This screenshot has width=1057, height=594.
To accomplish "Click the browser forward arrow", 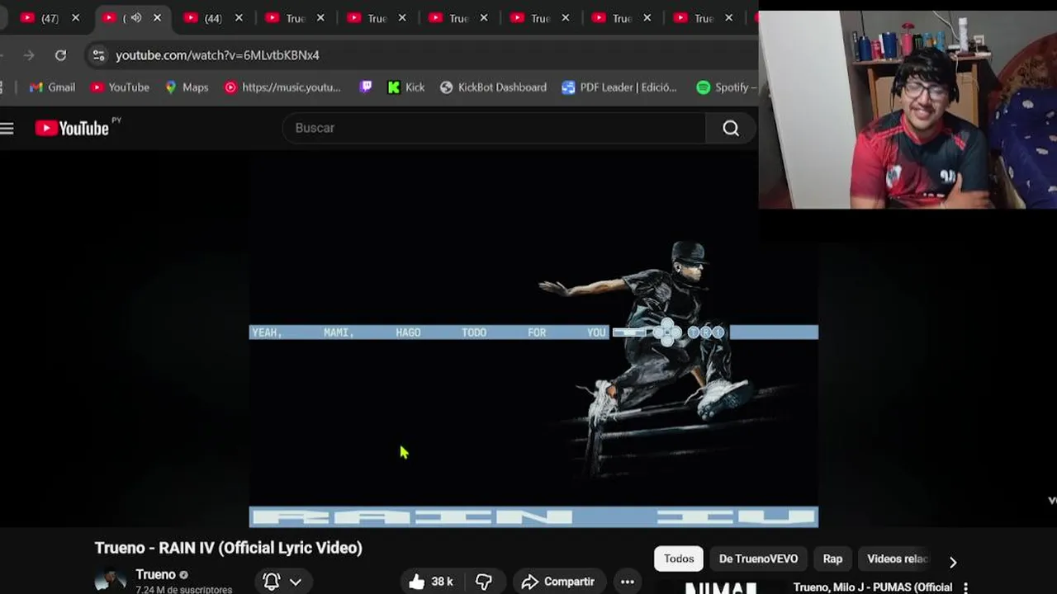I will pos(29,55).
